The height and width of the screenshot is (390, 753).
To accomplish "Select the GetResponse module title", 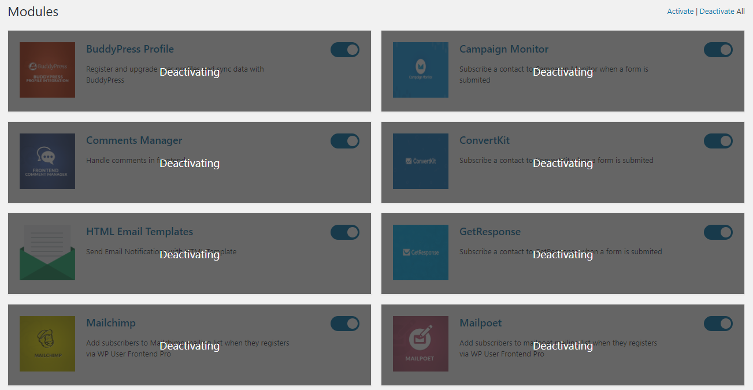I will 490,232.
